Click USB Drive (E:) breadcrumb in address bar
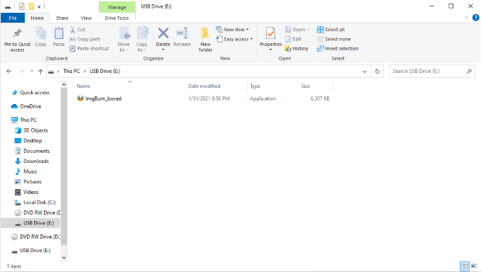This screenshot has height=272, width=481. coord(105,71)
